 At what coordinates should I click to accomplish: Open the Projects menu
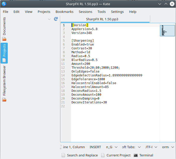(x=44, y=12)
